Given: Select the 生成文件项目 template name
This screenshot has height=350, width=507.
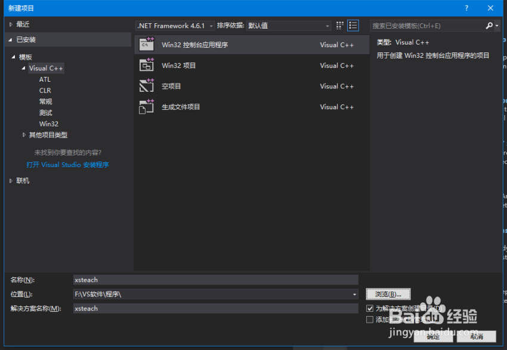Looking at the screenshot, I should click(181, 107).
